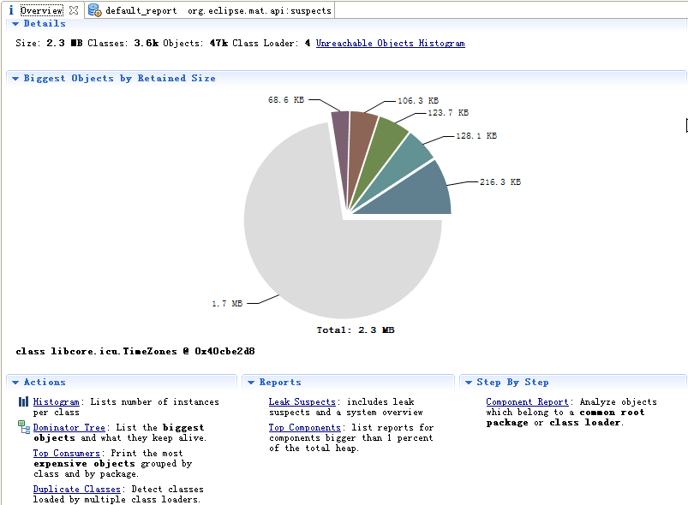688x505 pixels.
Task: Click the Histogram bar chart icon
Action: point(23,401)
